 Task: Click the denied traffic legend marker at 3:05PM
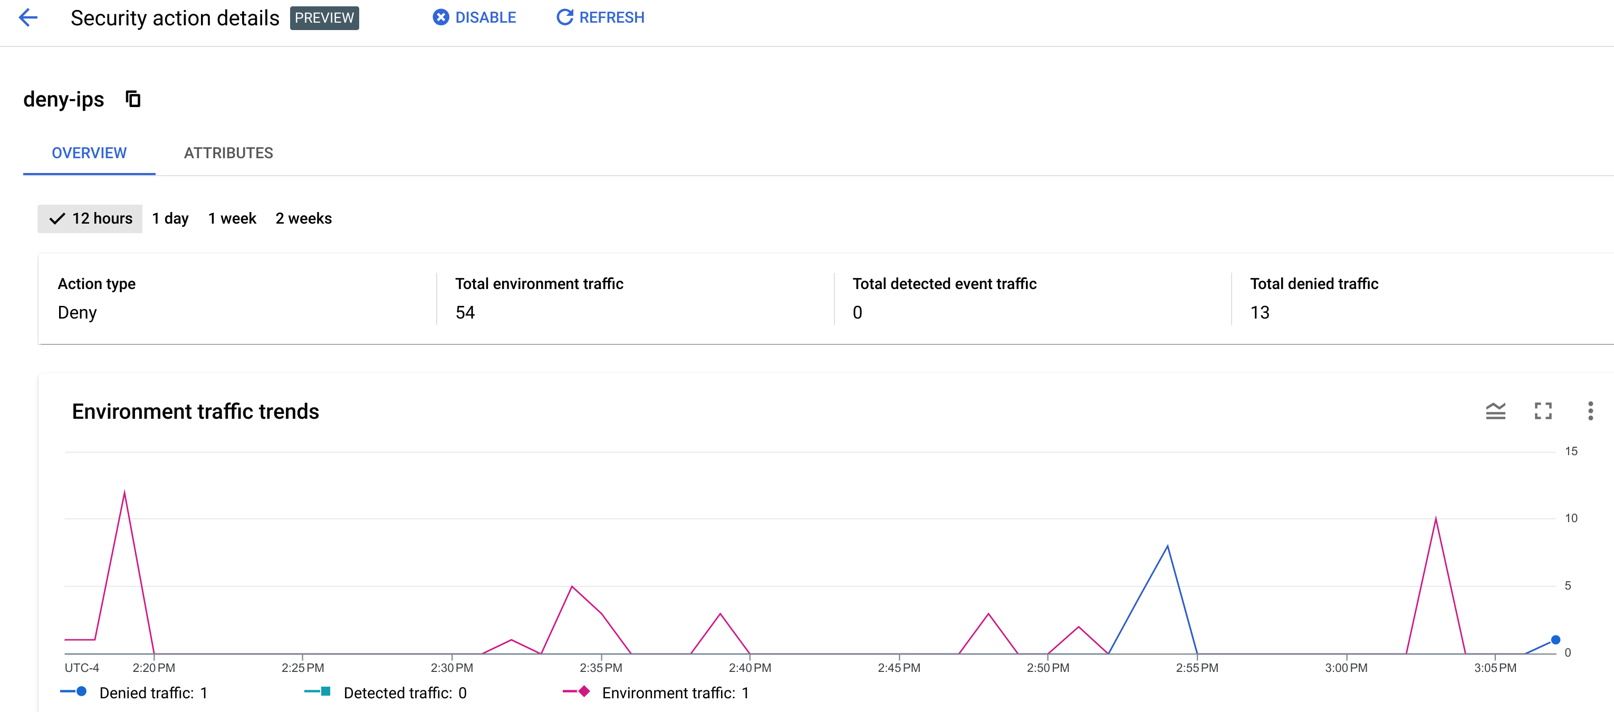1550,640
